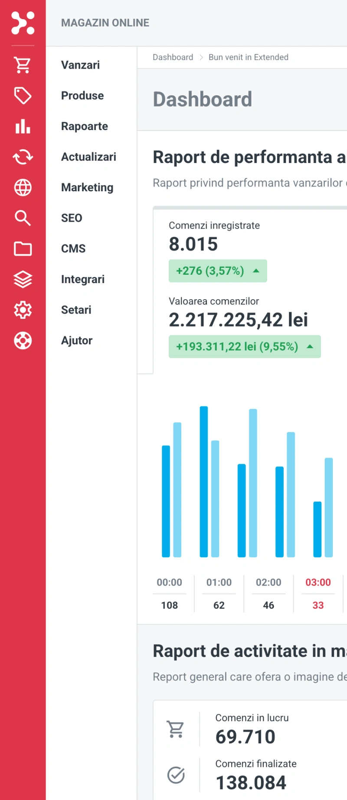The width and height of the screenshot is (347, 800).
Task: Open the folder CMS icon
Action: tap(23, 249)
